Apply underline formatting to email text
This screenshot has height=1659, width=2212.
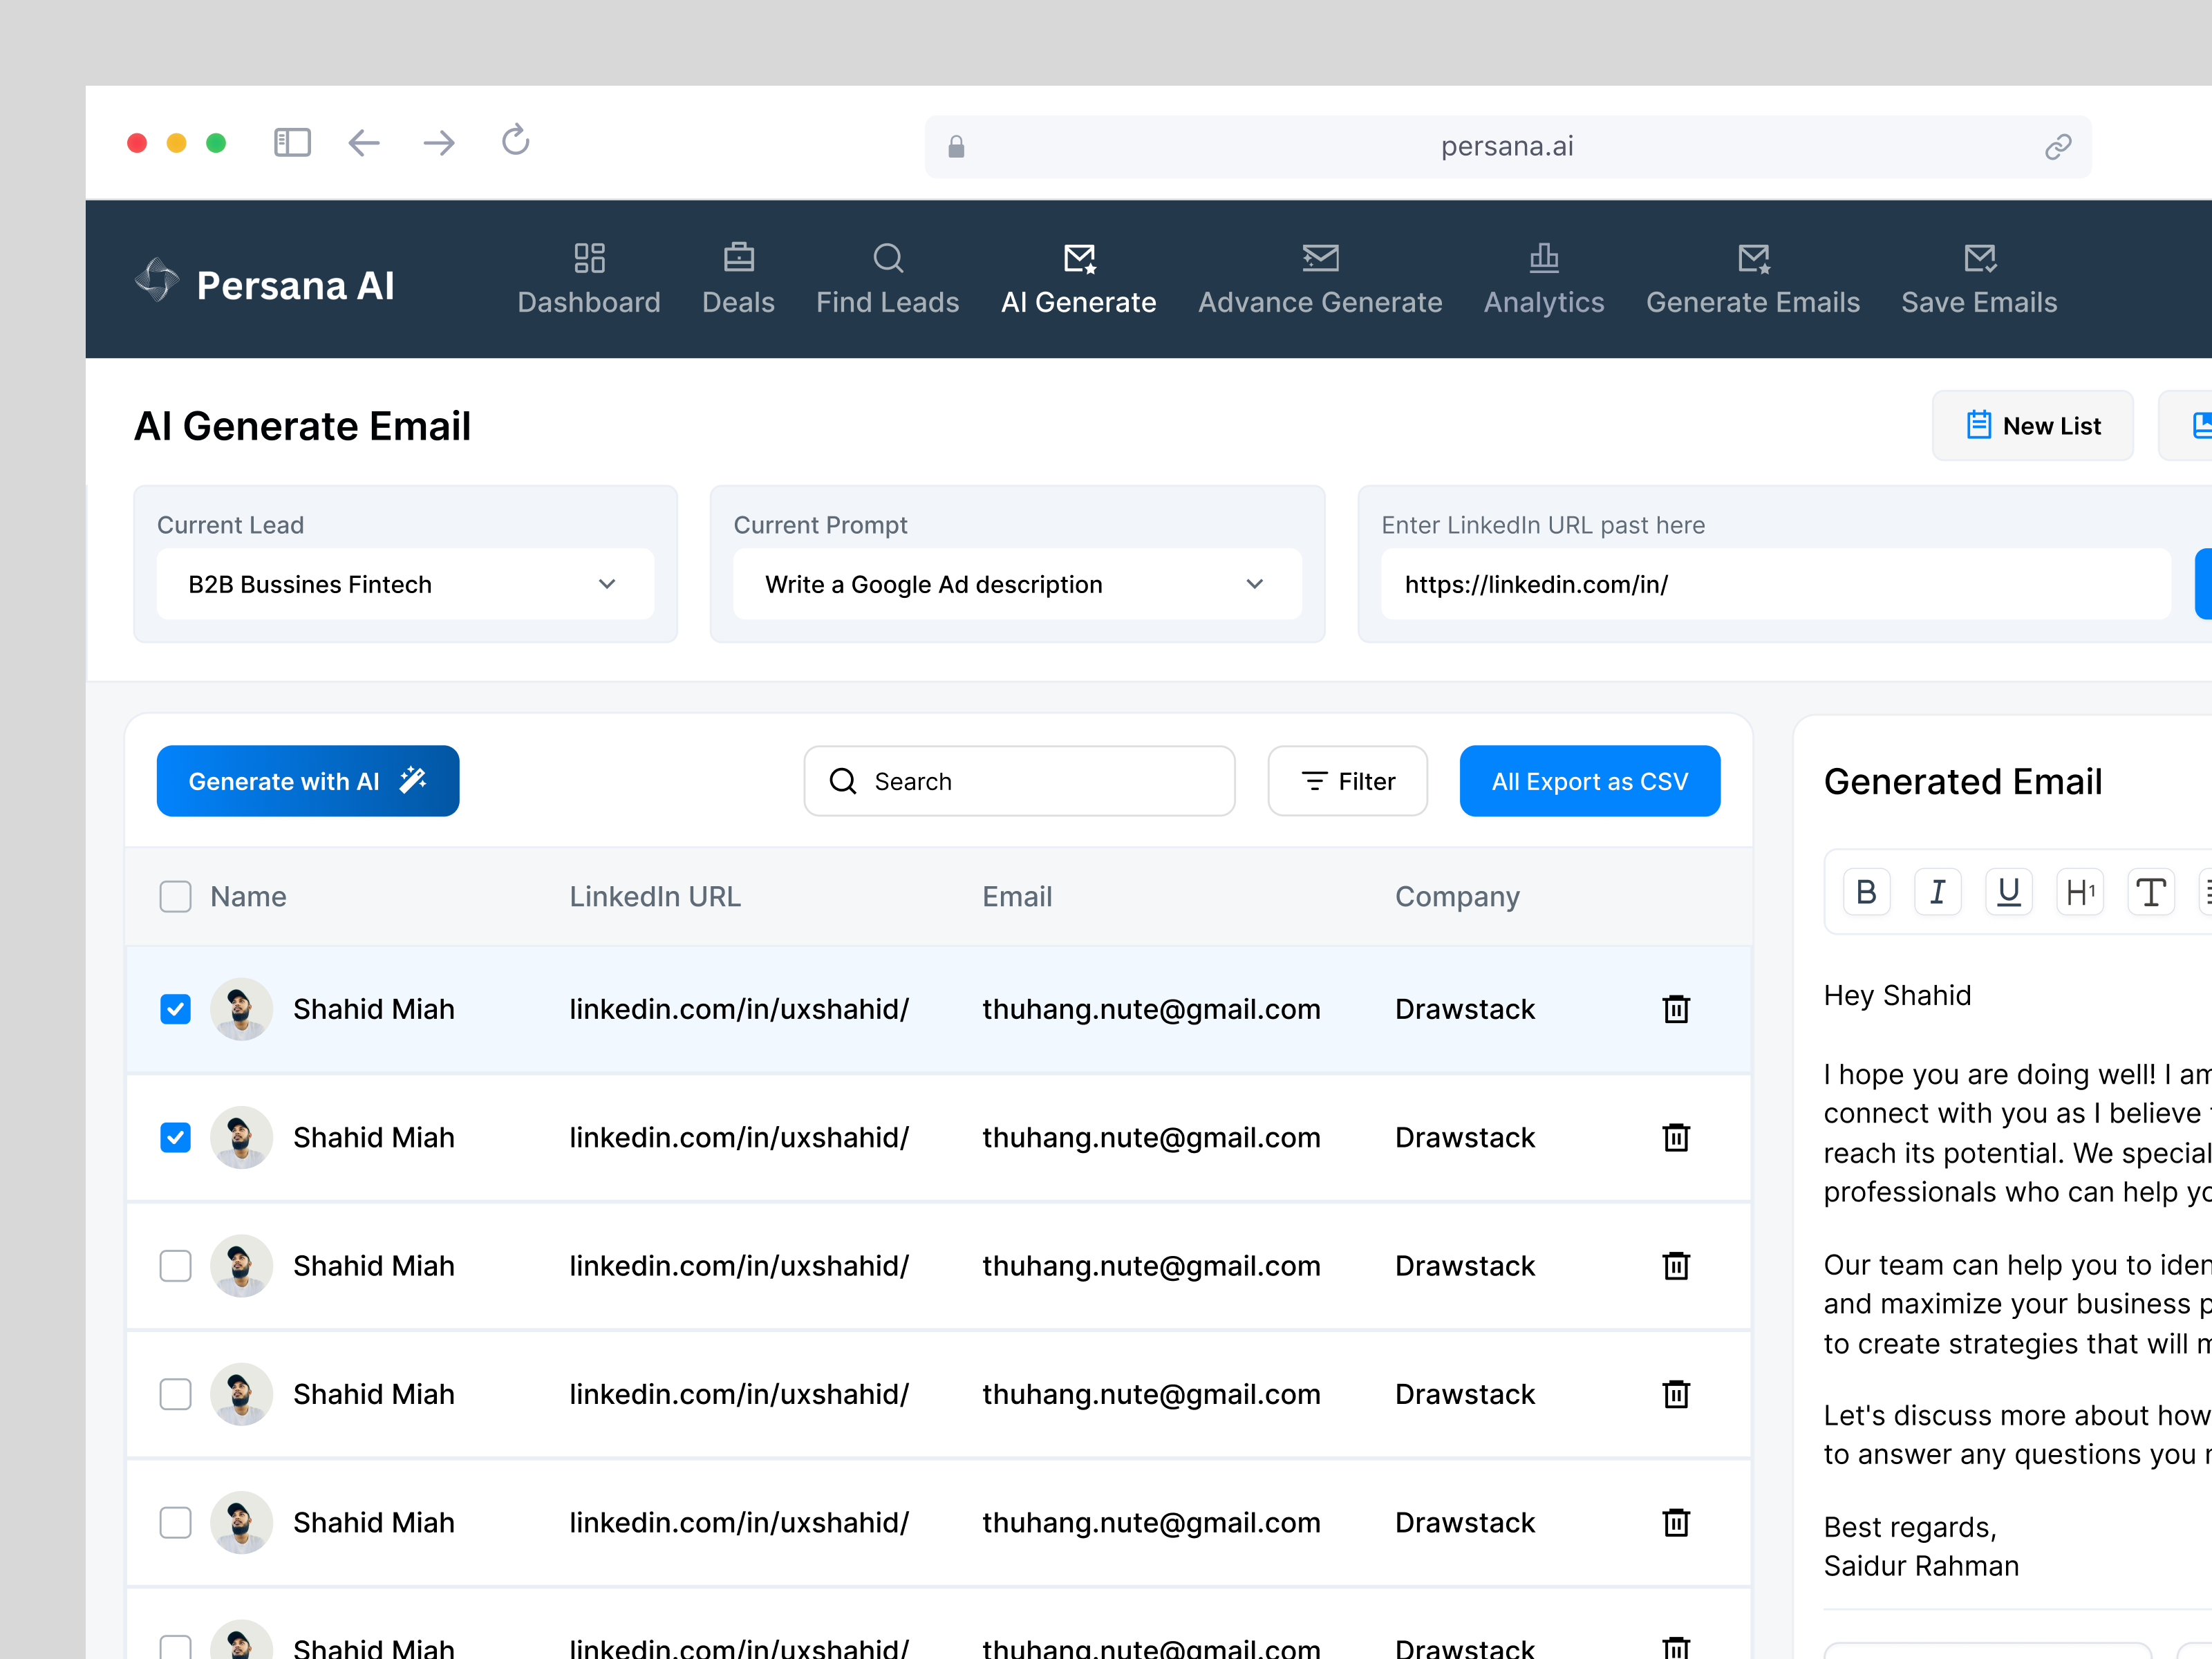[x=2008, y=891]
